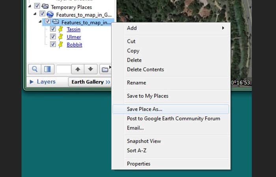The height and width of the screenshot is (177, 276).
Task: Choose Copy from context menu
Action: click(171, 51)
